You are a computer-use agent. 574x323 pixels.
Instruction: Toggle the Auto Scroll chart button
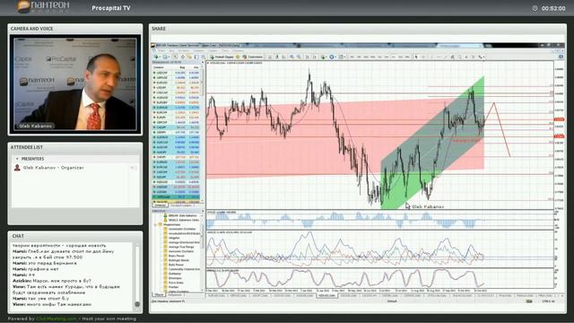(308, 57)
